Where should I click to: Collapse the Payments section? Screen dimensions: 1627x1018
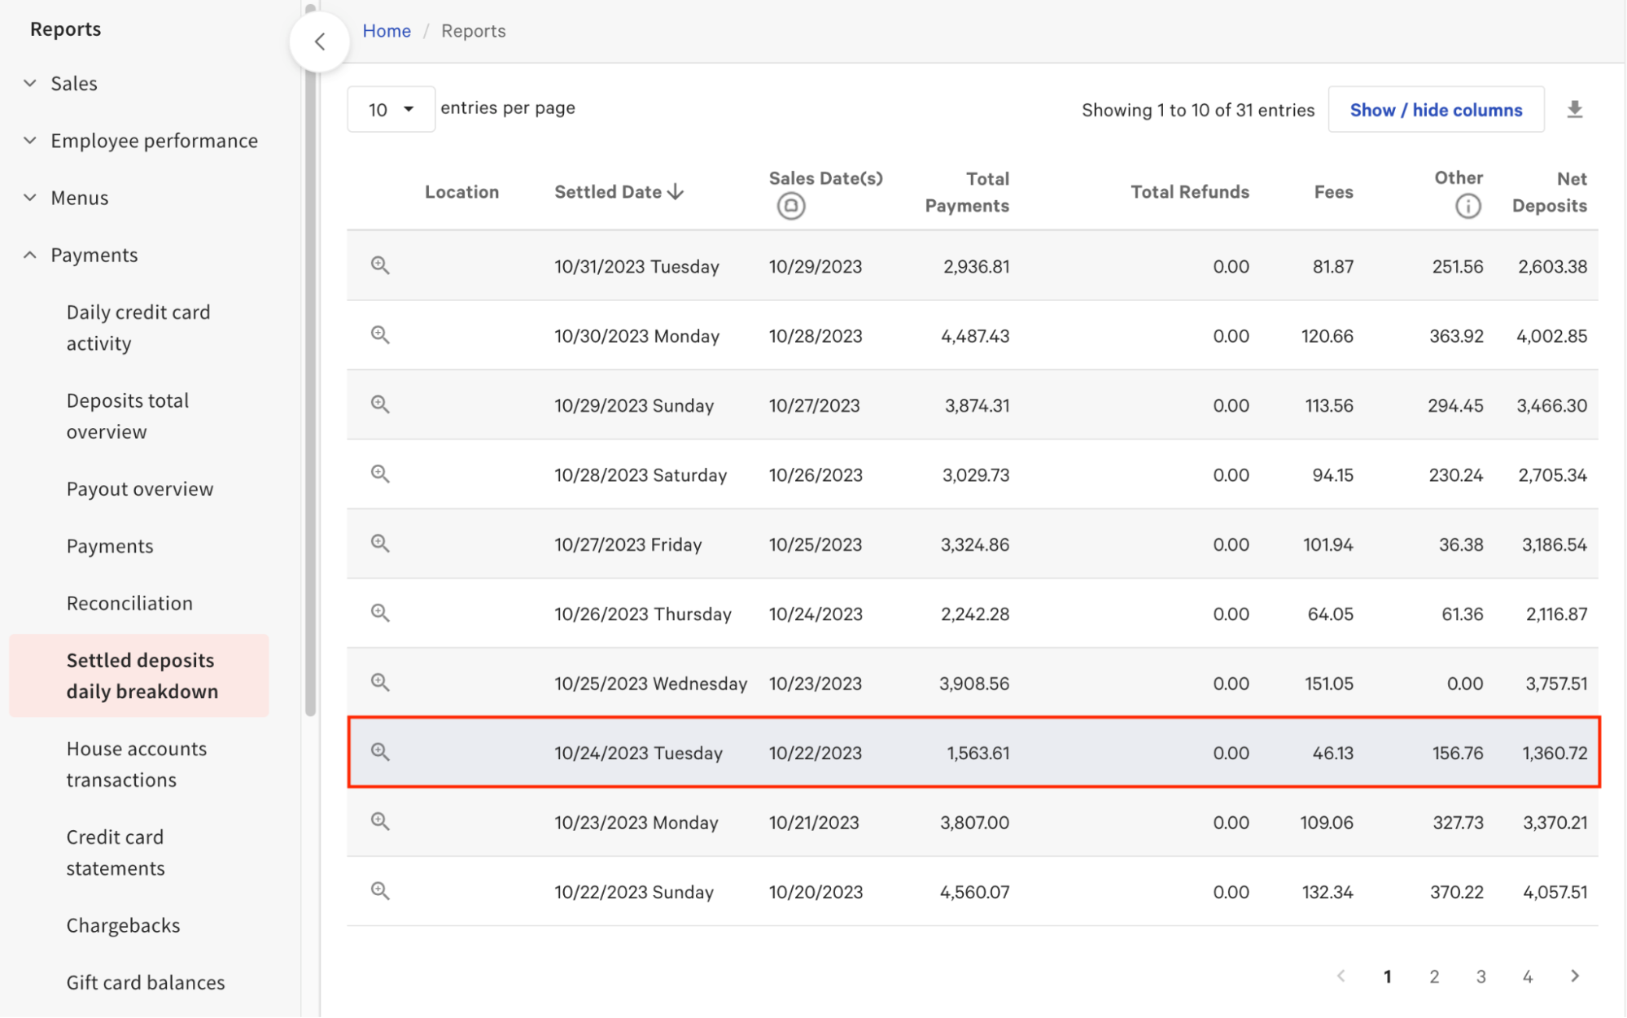(x=94, y=255)
